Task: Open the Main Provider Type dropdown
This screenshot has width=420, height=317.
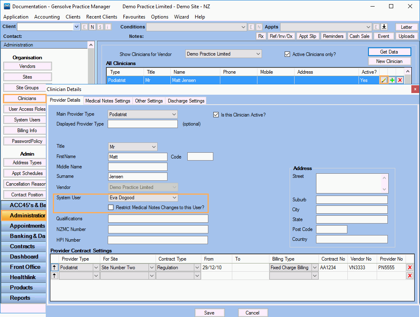Action: click(x=174, y=114)
